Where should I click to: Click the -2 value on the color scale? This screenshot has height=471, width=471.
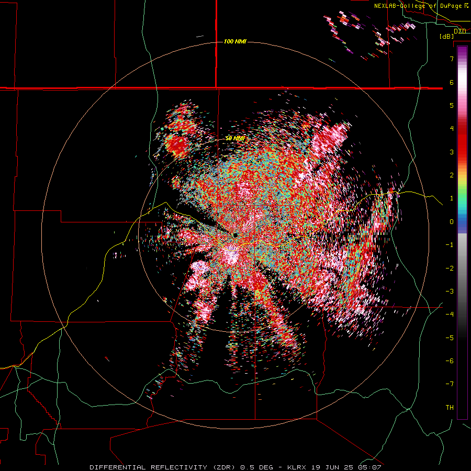pyautogui.click(x=450, y=268)
